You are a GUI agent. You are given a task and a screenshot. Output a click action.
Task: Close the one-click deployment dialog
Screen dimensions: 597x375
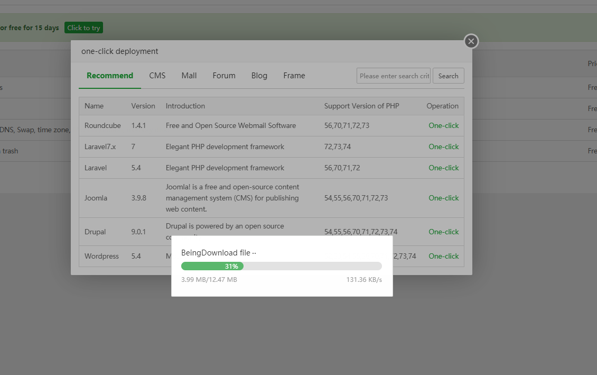coord(471,41)
